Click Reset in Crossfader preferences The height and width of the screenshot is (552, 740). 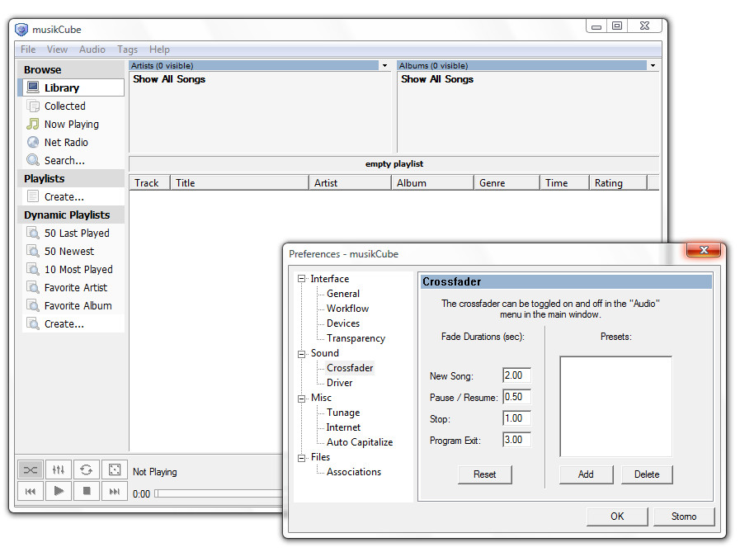pos(485,474)
